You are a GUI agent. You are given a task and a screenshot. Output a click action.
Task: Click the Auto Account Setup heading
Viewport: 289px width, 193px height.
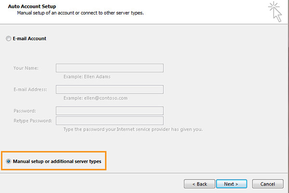click(32, 6)
